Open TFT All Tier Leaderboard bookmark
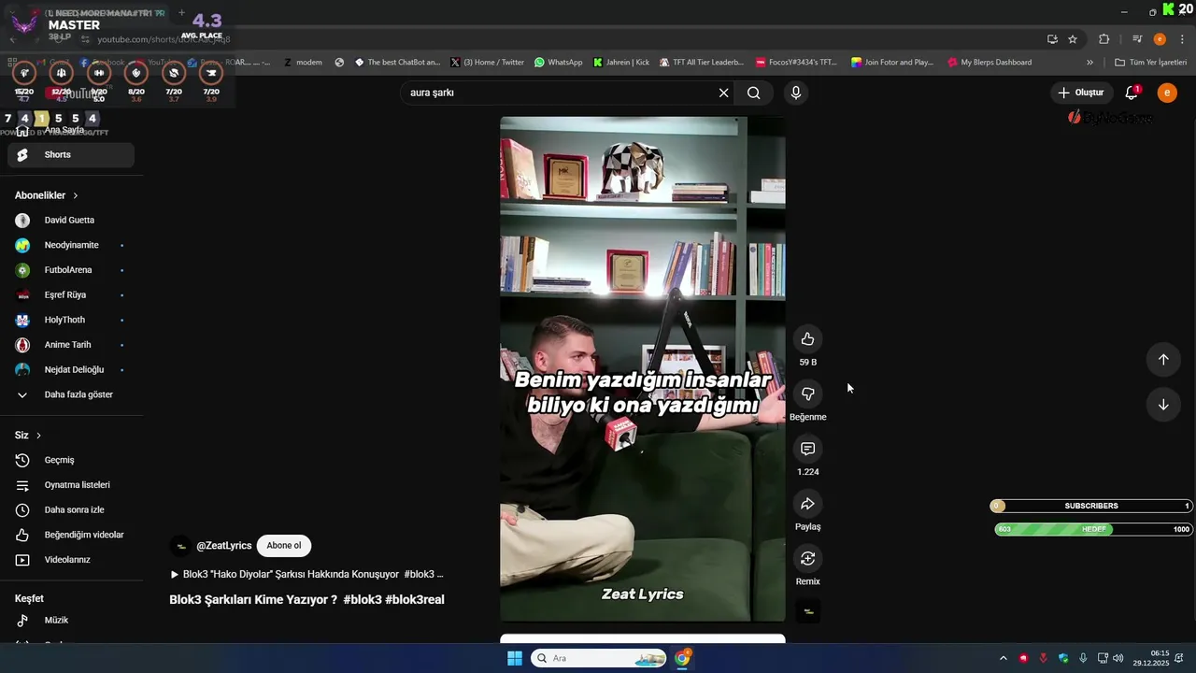The image size is (1196, 673). (x=702, y=63)
